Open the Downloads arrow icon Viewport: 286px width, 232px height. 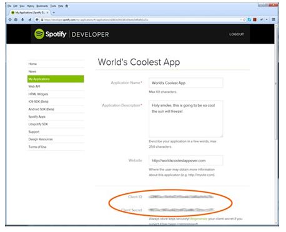[22, 19]
